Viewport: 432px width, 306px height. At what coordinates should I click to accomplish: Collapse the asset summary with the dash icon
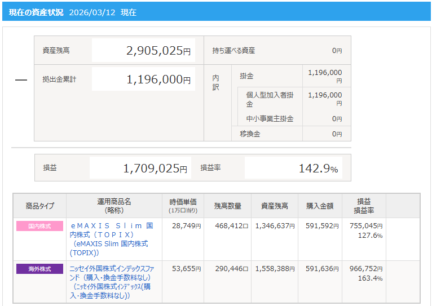21,80
